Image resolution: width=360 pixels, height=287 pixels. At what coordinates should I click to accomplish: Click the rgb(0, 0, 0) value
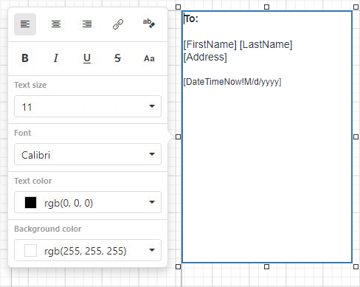click(69, 203)
